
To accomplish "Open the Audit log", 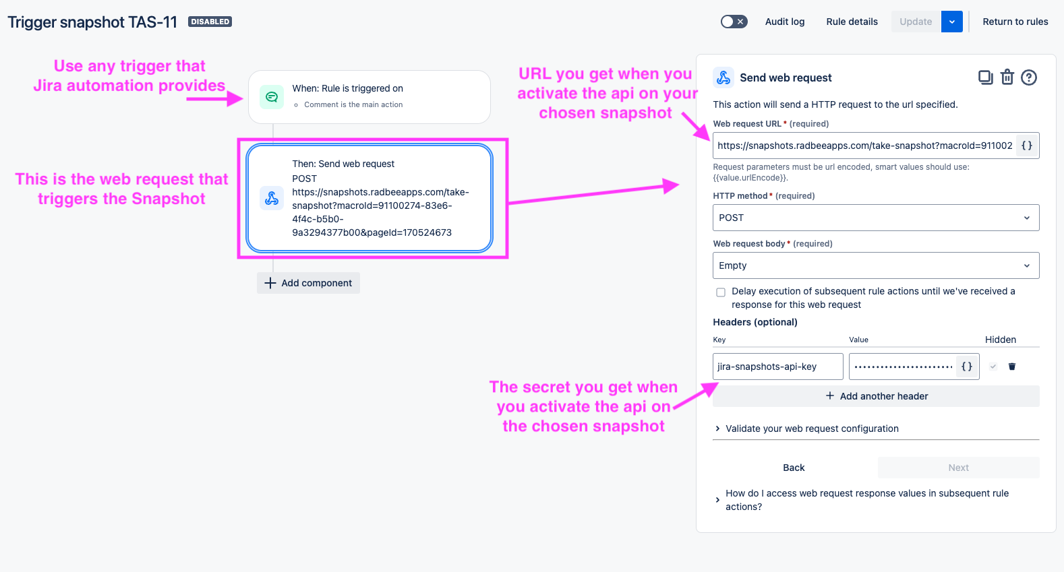I will tap(785, 22).
